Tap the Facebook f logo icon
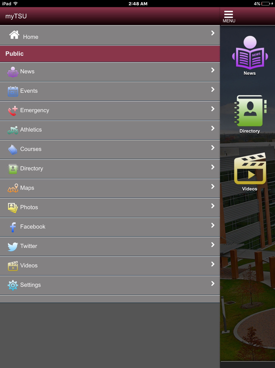This screenshot has height=368, width=275. pyautogui.click(x=13, y=227)
